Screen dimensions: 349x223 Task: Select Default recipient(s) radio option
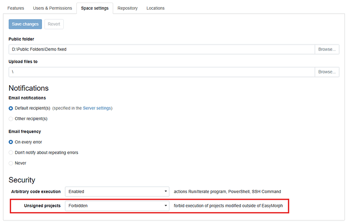click(11, 108)
